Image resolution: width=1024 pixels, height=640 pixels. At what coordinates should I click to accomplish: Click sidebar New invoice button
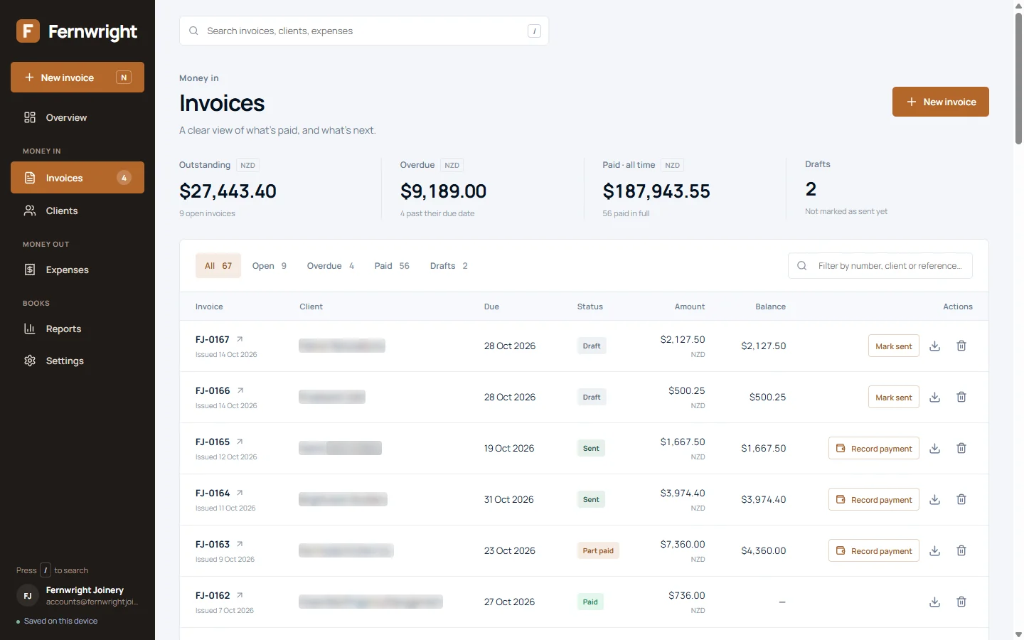click(78, 78)
